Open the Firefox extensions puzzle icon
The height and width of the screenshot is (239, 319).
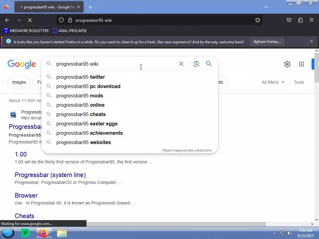[300, 20]
